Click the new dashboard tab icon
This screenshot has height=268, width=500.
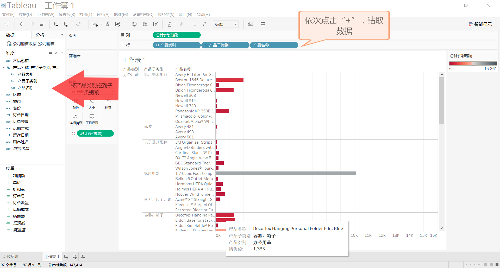(x=74, y=257)
